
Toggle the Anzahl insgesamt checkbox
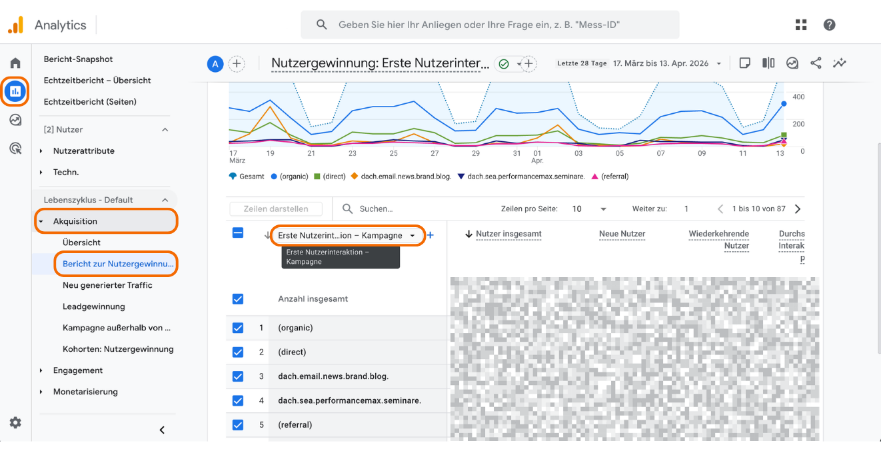(238, 299)
